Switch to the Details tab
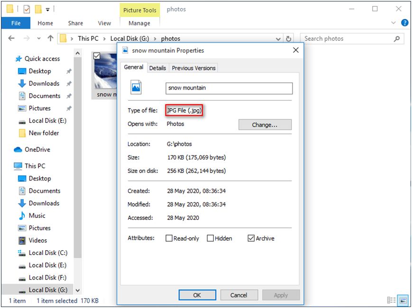Viewport: 412px width, 308px height. click(x=157, y=68)
